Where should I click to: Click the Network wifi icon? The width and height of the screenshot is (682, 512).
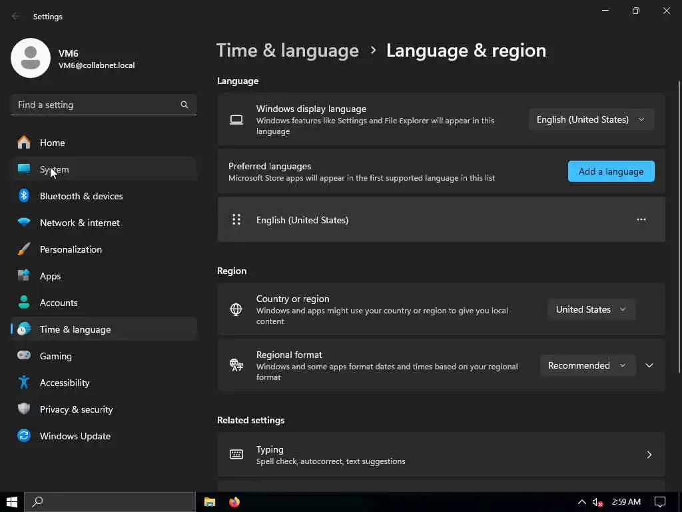click(24, 222)
